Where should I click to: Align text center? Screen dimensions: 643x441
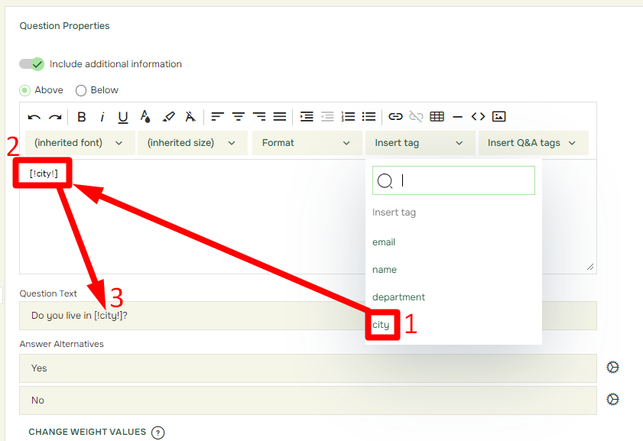click(x=239, y=117)
